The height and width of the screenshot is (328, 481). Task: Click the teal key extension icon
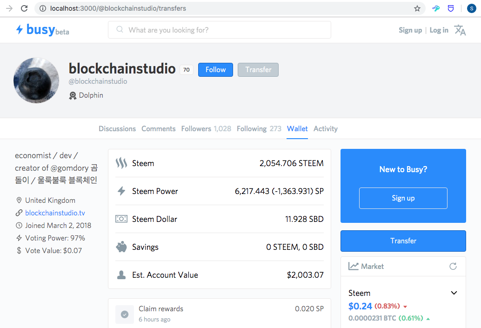coord(435,8)
